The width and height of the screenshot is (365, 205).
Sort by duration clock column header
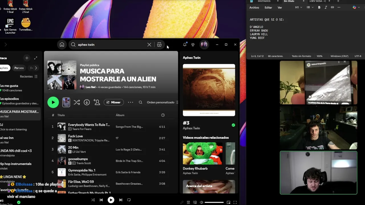click(163, 115)
